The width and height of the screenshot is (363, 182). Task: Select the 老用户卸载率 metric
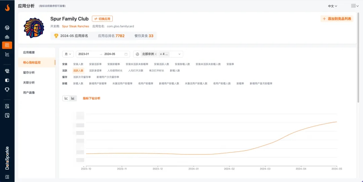click(146, 83)
